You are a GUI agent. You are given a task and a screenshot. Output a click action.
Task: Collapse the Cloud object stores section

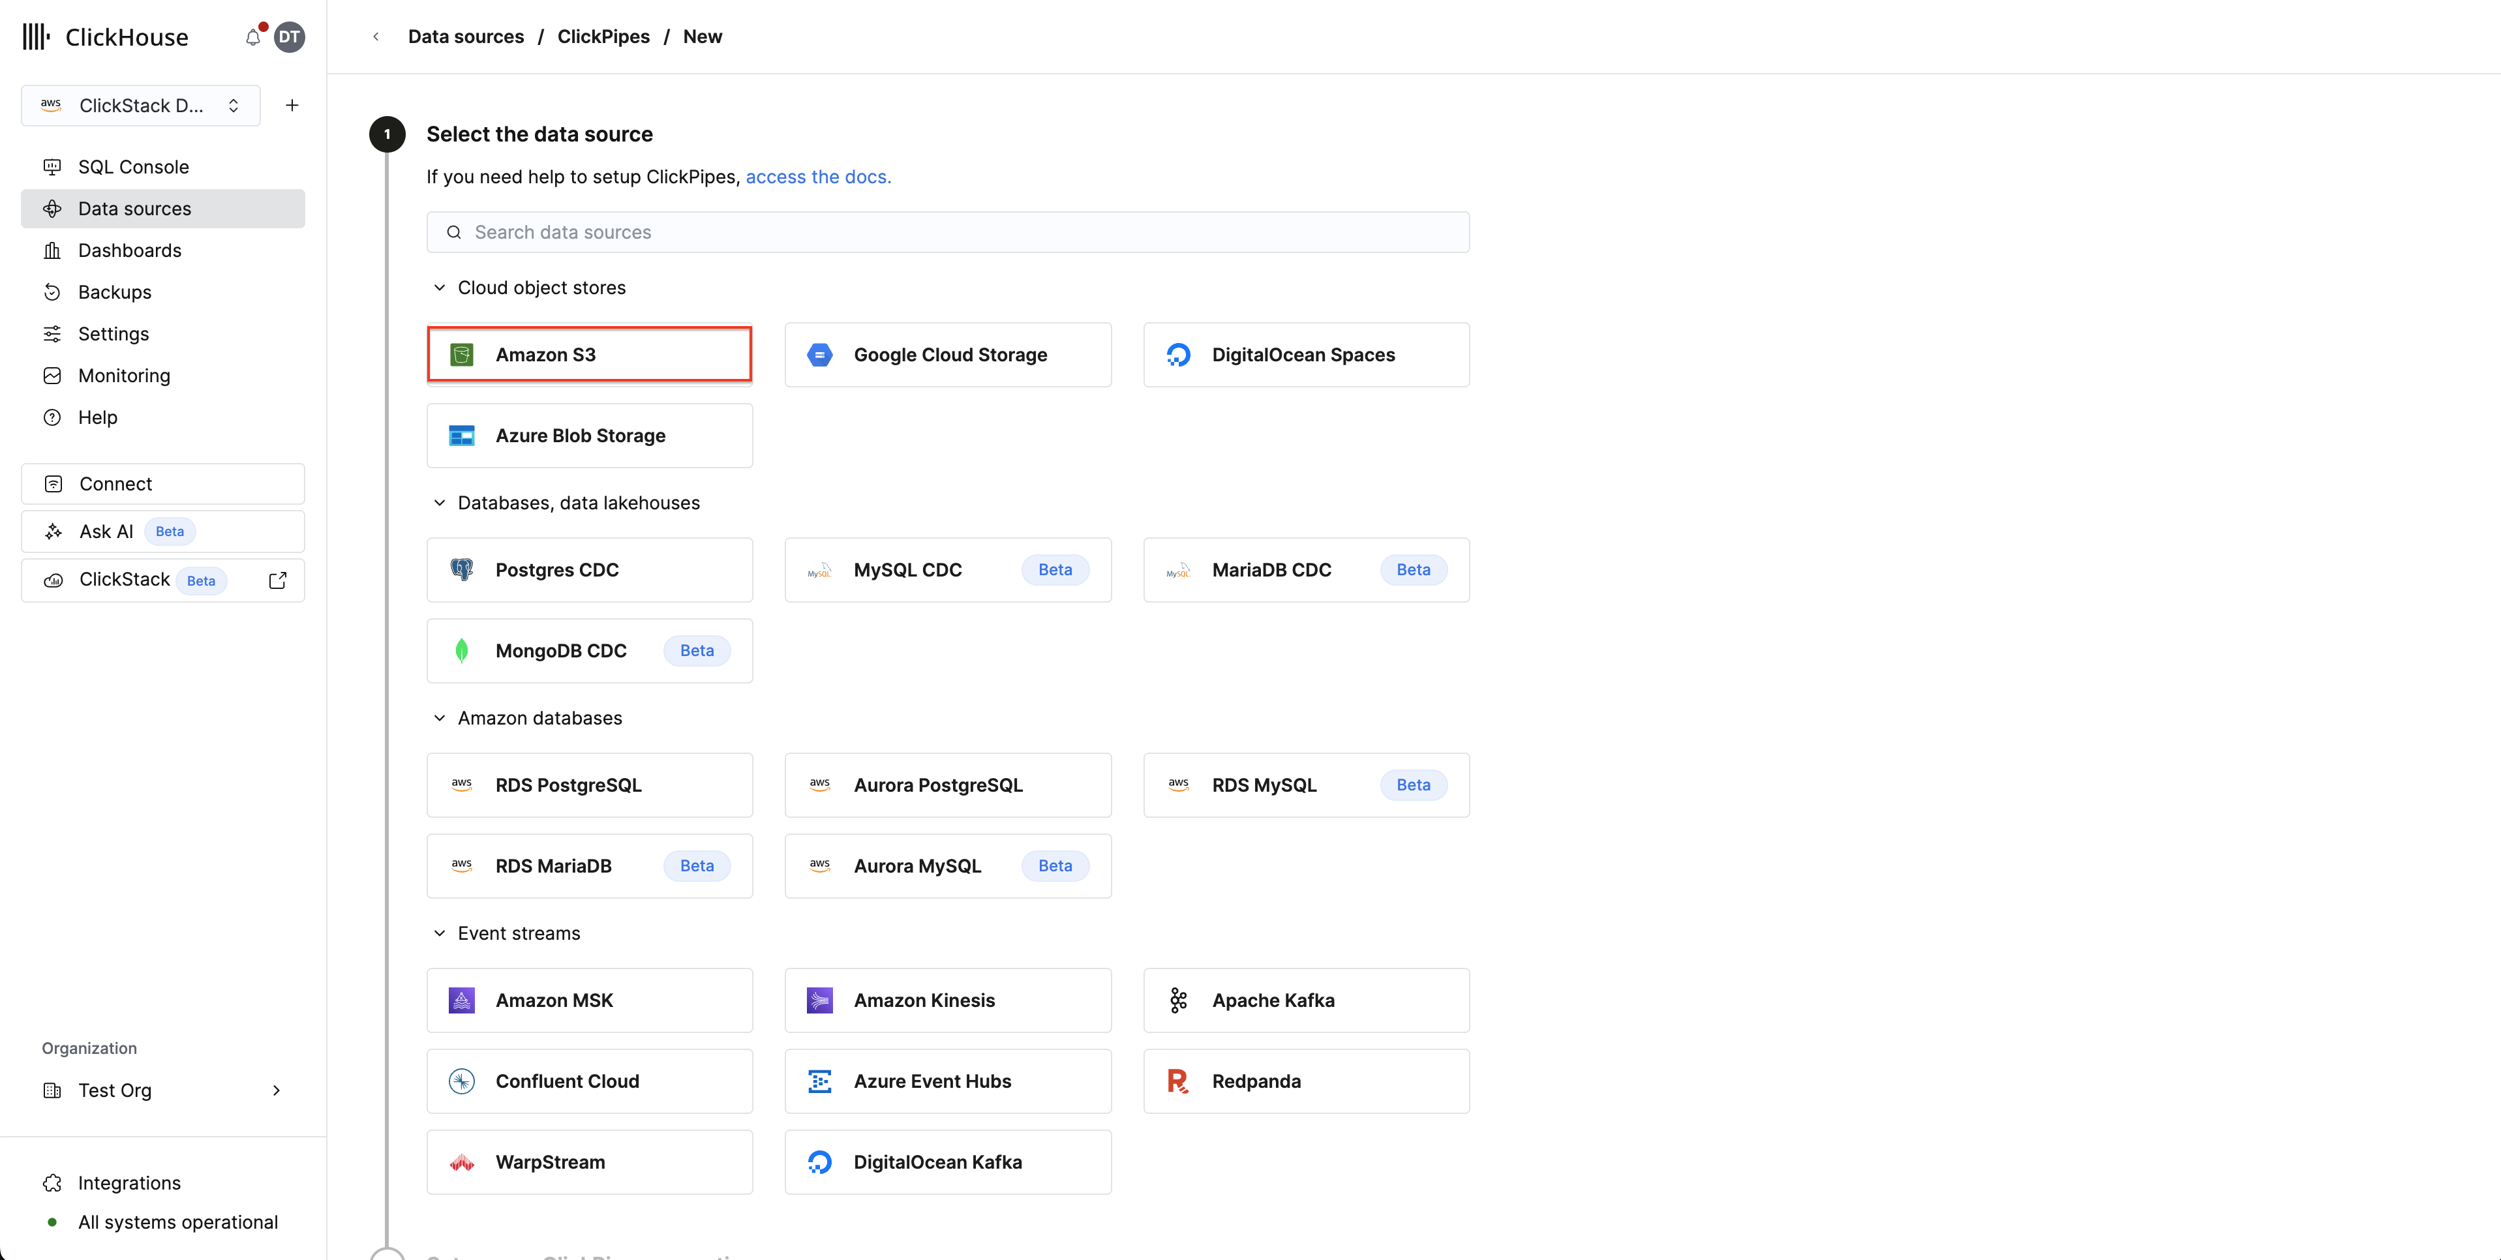tap(440, 288)
